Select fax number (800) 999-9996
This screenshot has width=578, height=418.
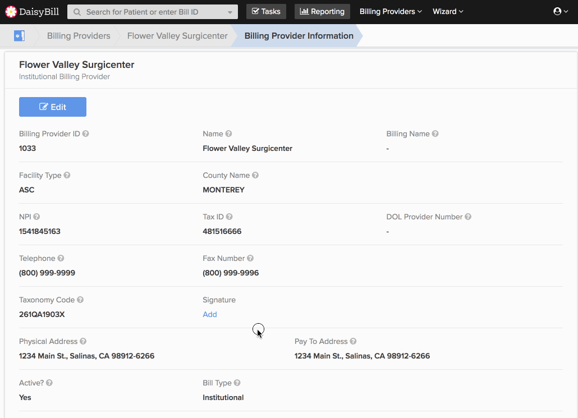click(x=231, y=273)
